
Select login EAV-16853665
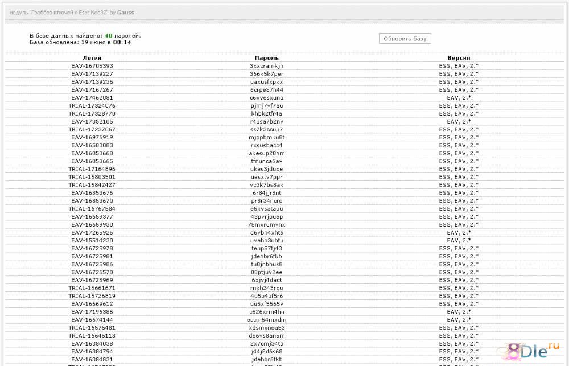[x=92, y=161]
